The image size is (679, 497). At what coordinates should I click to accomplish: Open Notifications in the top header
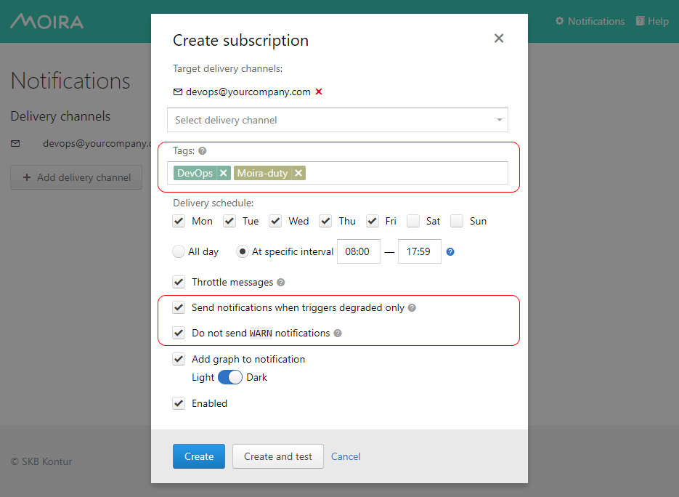click(x=590, y=21)
